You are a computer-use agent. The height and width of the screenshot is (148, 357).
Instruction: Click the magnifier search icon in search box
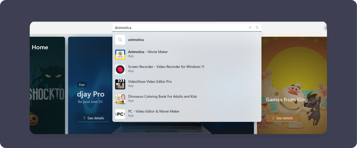(x=257, y=28)
